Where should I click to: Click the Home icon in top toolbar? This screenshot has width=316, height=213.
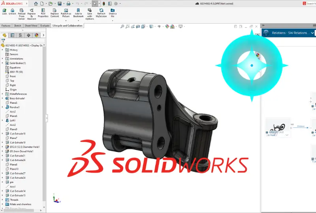[x=36, y=4]
